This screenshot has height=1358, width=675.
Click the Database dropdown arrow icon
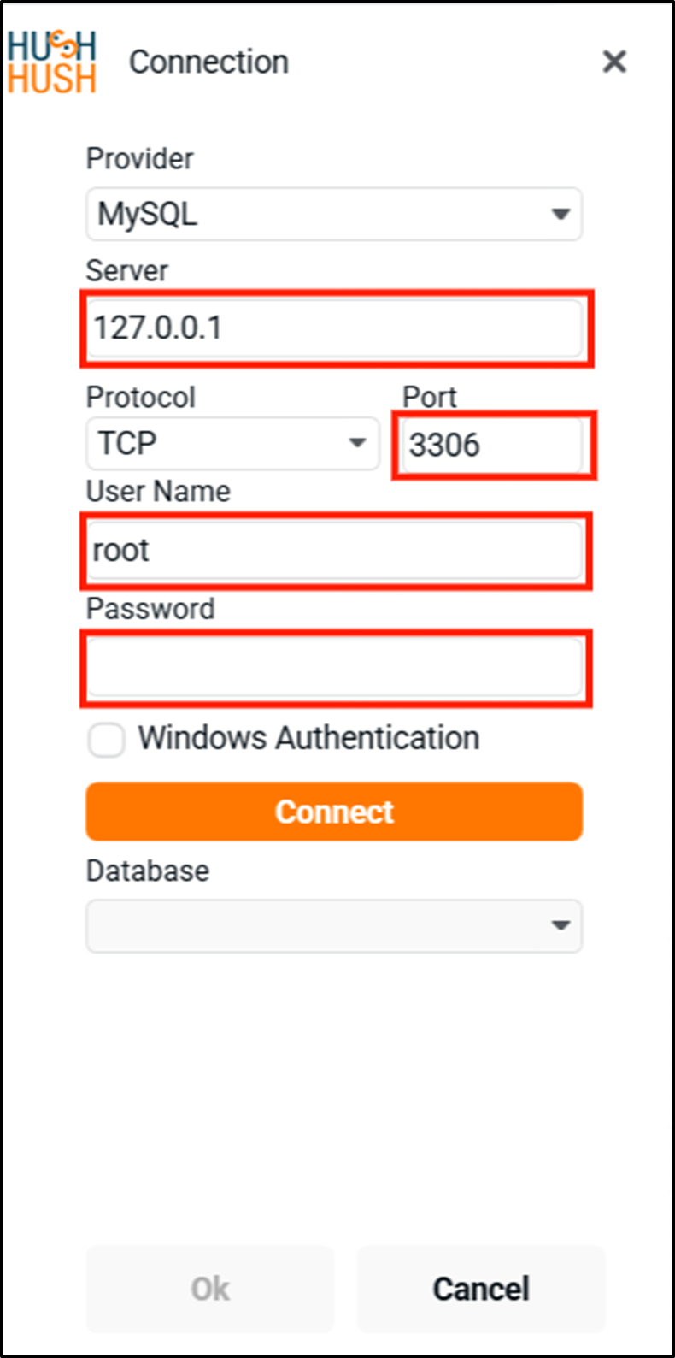click(561, 925)
